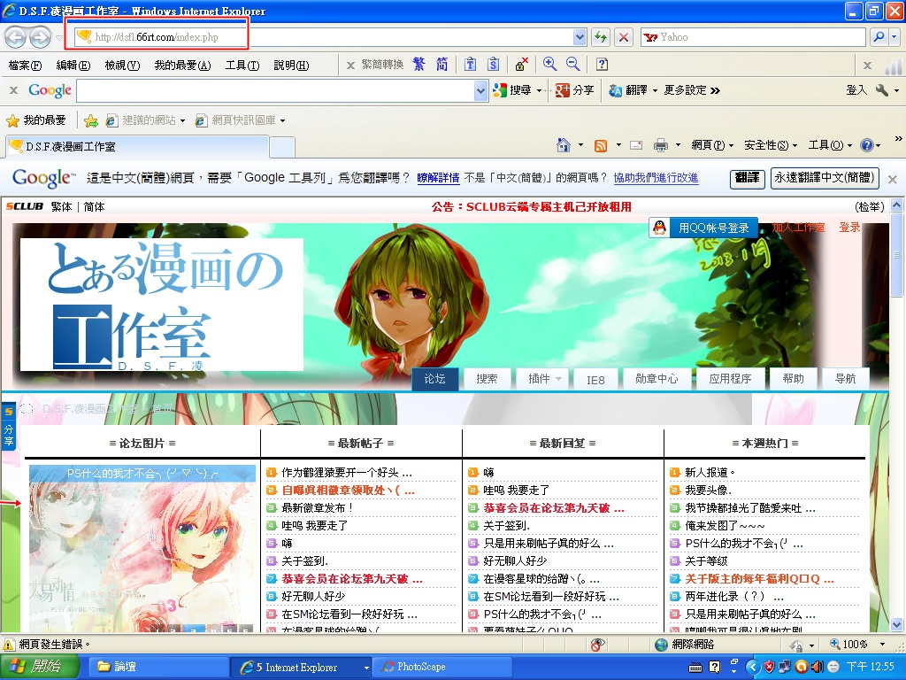Viewport: 906px width, 680px height.
Task: Click the Home icon in command bar
Action: pos(564,145)
